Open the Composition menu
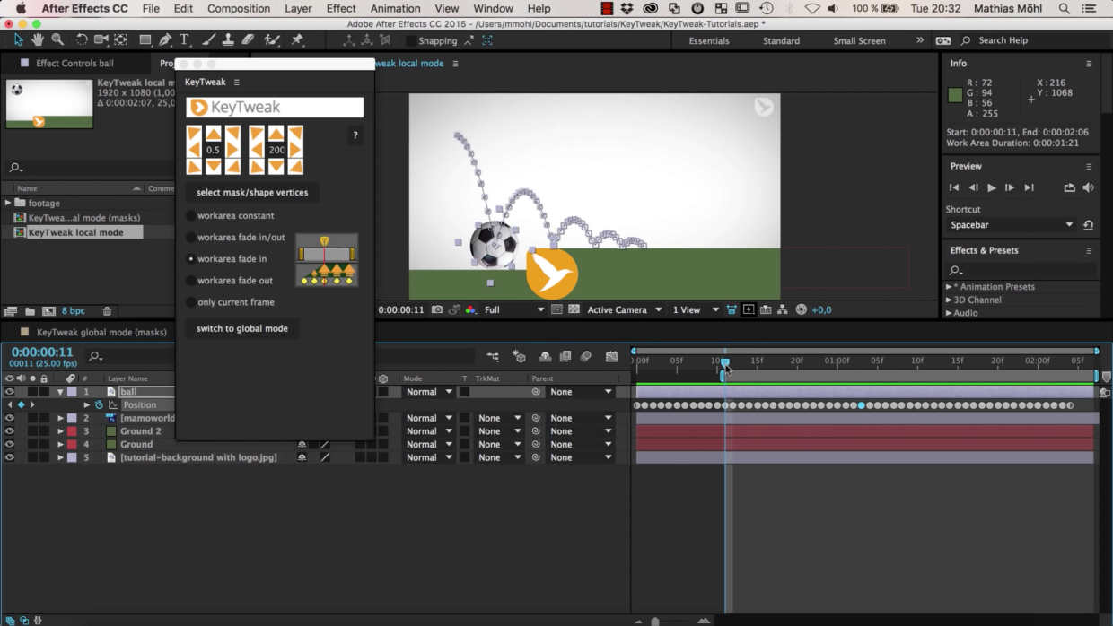The image size is (1113, 626). pyautogui.click(x=239, y=9)
